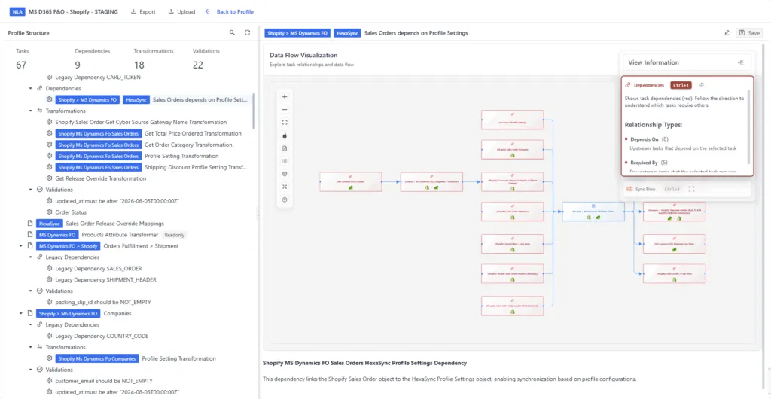Click the Validations count 22

pyautogui.click(x=198, y=65)
